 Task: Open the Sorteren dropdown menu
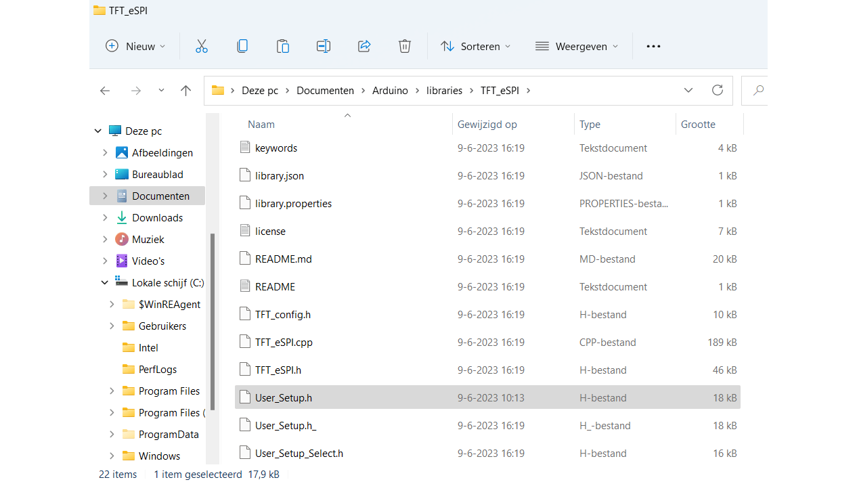(475, 46)
